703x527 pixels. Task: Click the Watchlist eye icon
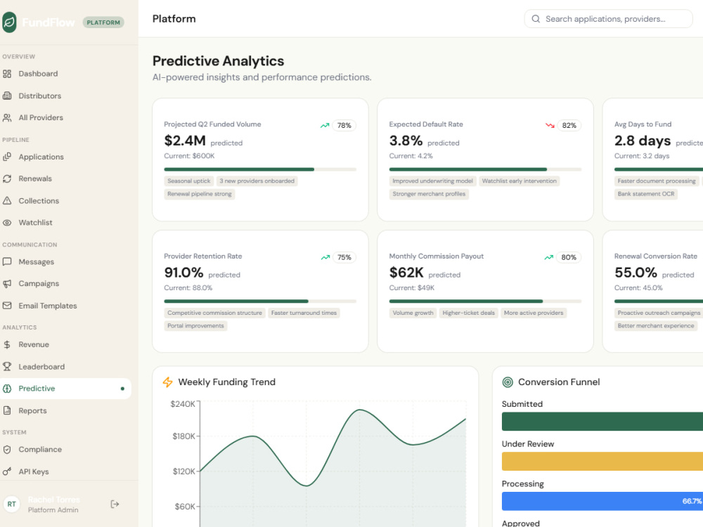tap(7, 223)
